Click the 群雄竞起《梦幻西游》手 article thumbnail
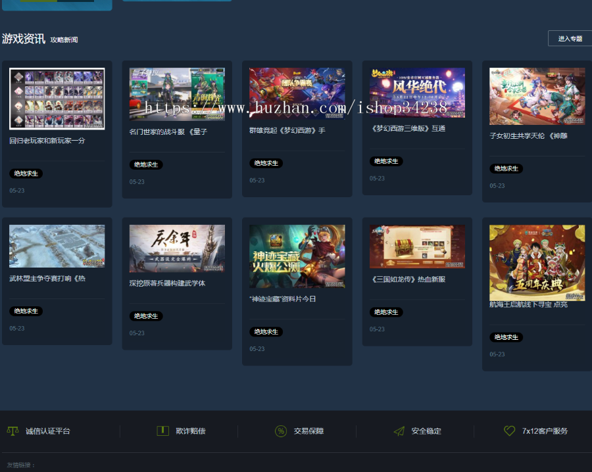This screenshot has width=592, height=472. point(297,93)
